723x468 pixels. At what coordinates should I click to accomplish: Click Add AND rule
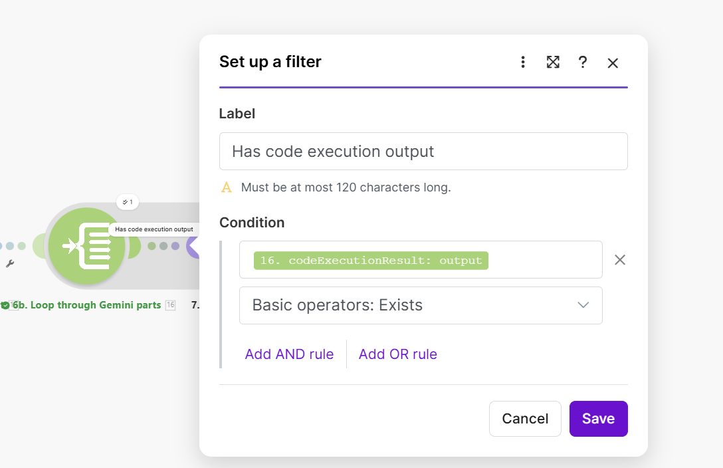tap(289, 354)
